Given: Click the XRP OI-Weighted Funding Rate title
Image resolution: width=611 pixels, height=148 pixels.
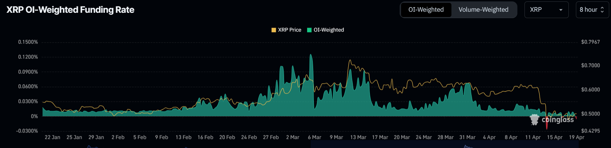Looking at the screenshot, I should pos(71,10).
